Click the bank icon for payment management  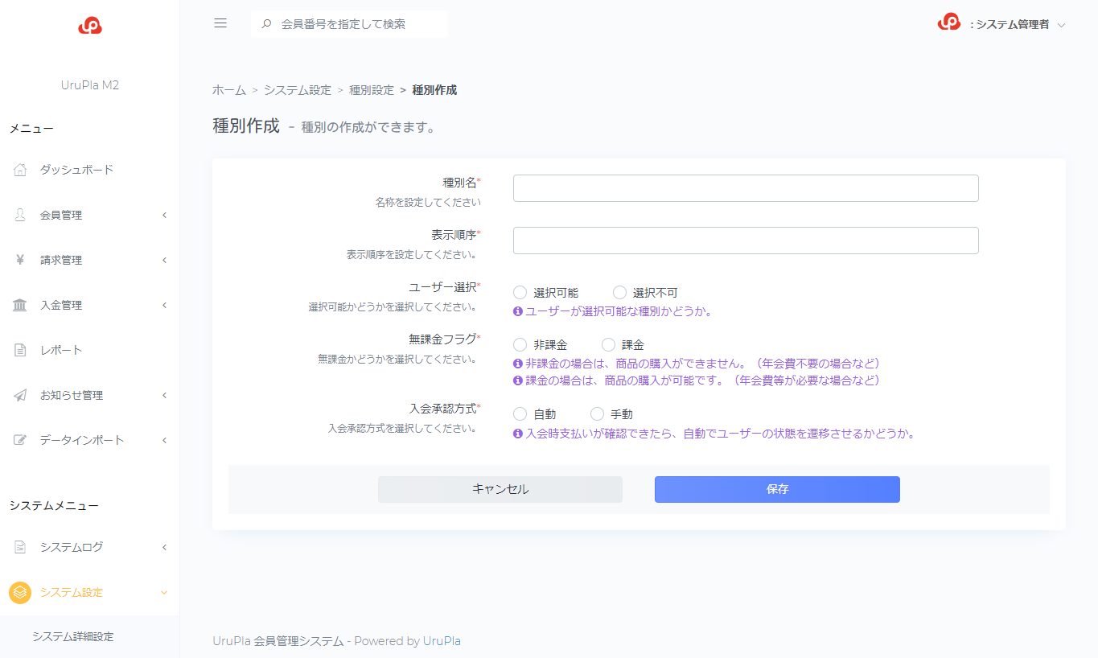click(21, 305)
